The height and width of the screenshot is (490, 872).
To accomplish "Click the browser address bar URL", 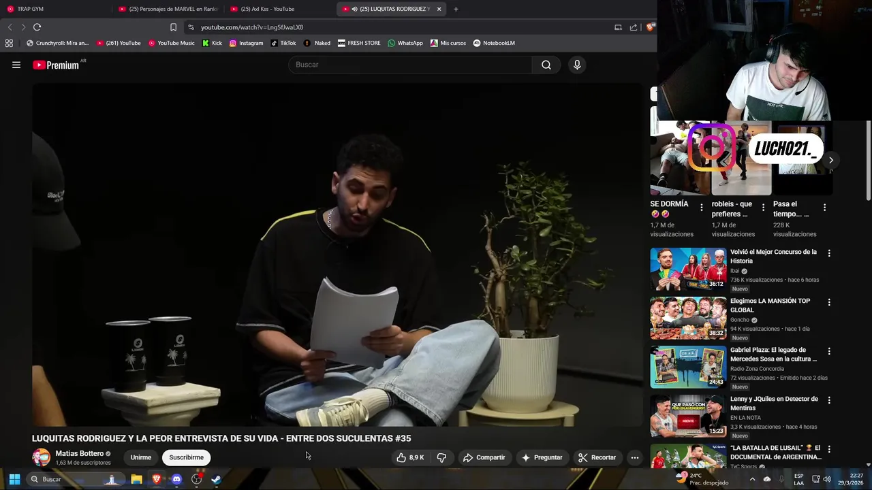I will [x=252, y=27].
